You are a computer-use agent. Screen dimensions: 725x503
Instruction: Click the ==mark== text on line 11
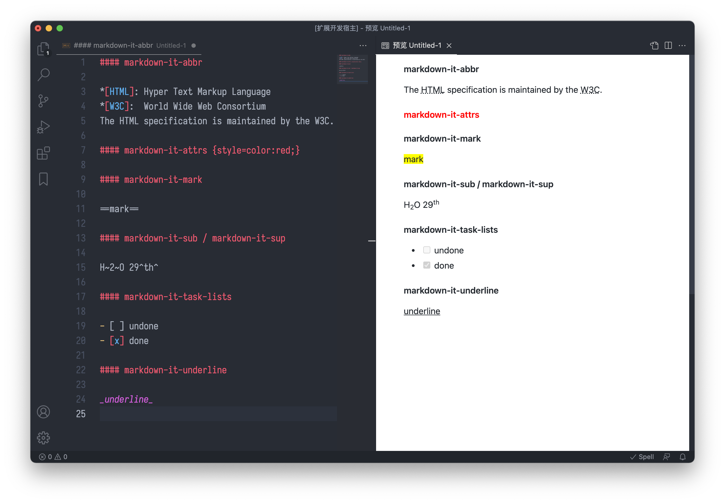119,209
